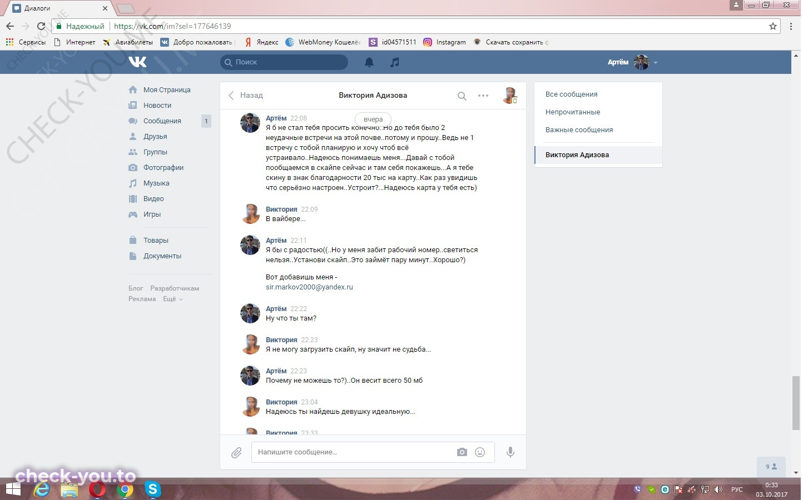Open the online friends counter widget
The height and width of the screenshot is (500, 803).
(771, 467)
